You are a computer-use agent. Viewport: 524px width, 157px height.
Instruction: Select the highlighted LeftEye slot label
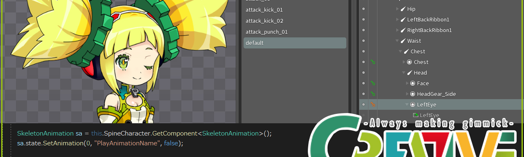[x=427, y=105]
